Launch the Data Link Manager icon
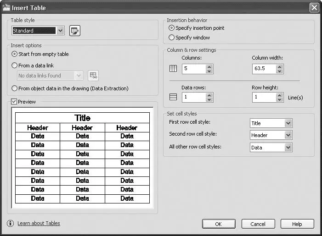The width and height of the screenshot is (322, 236). tap(93, 76)
